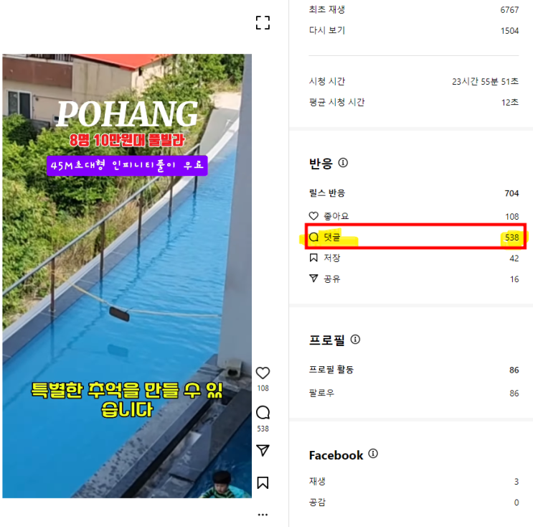
Task: Share the reel using the paper plane icon
Action: coord(263,450)
